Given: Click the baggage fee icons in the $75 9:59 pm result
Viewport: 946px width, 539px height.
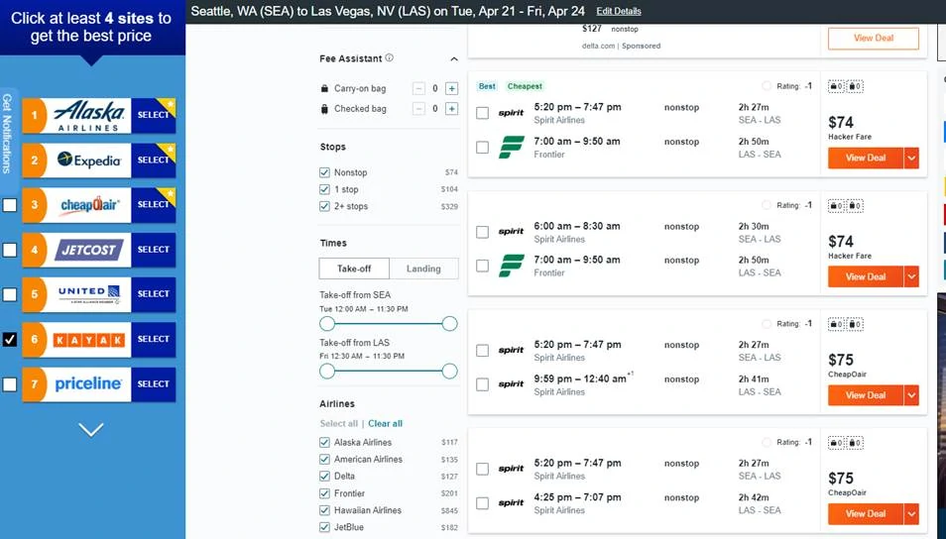Looking at the screenshot, I should coord(845,324).
